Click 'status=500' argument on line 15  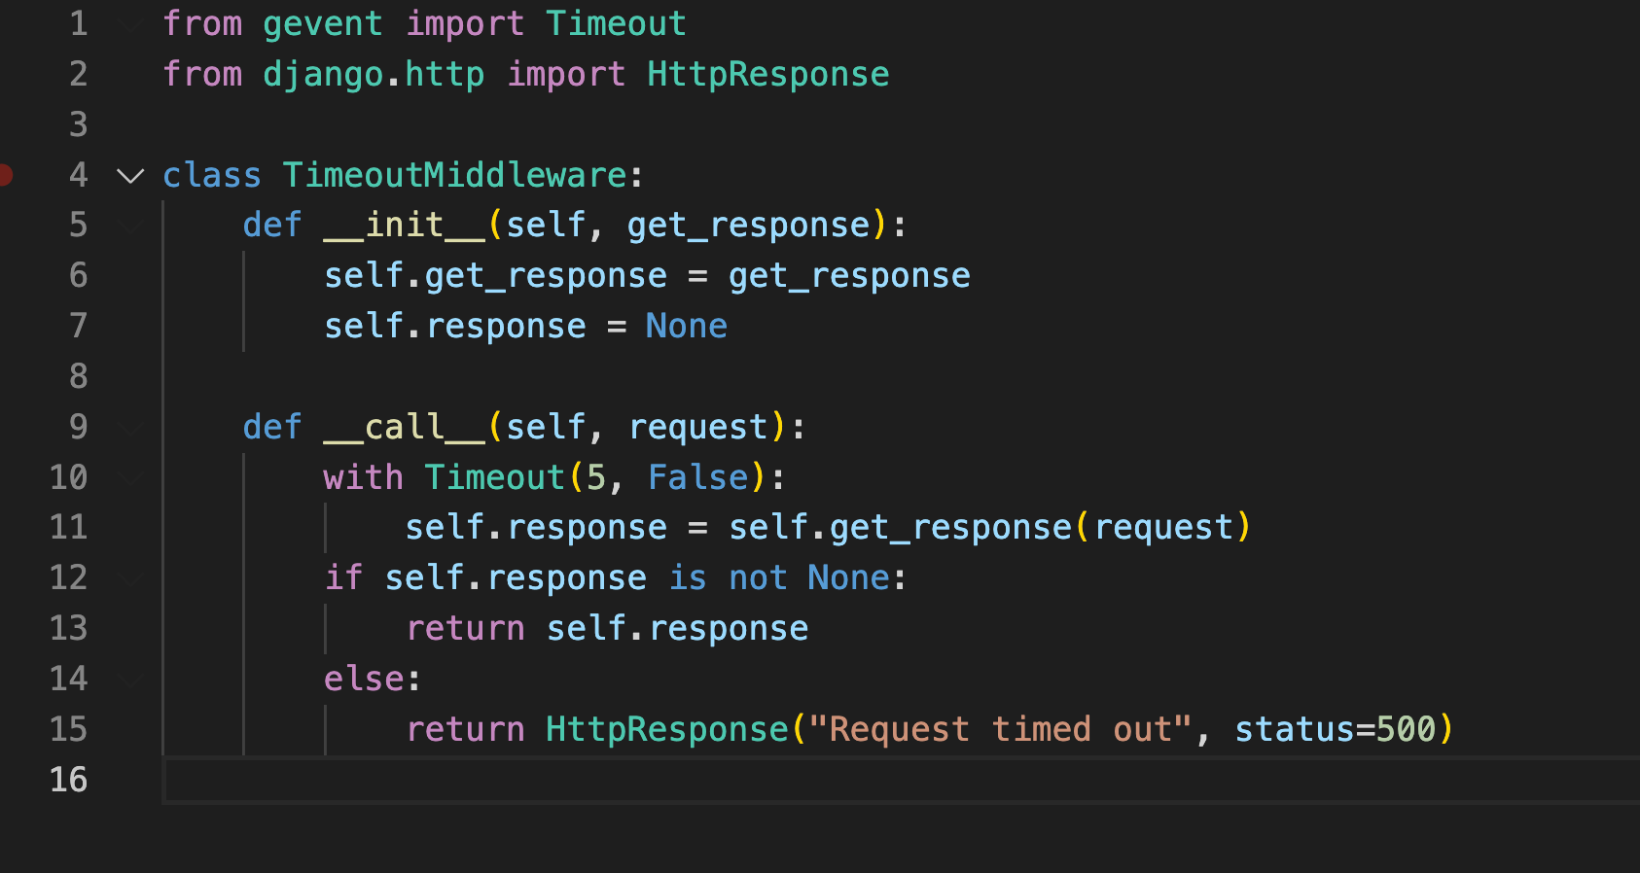(1335, 729)
